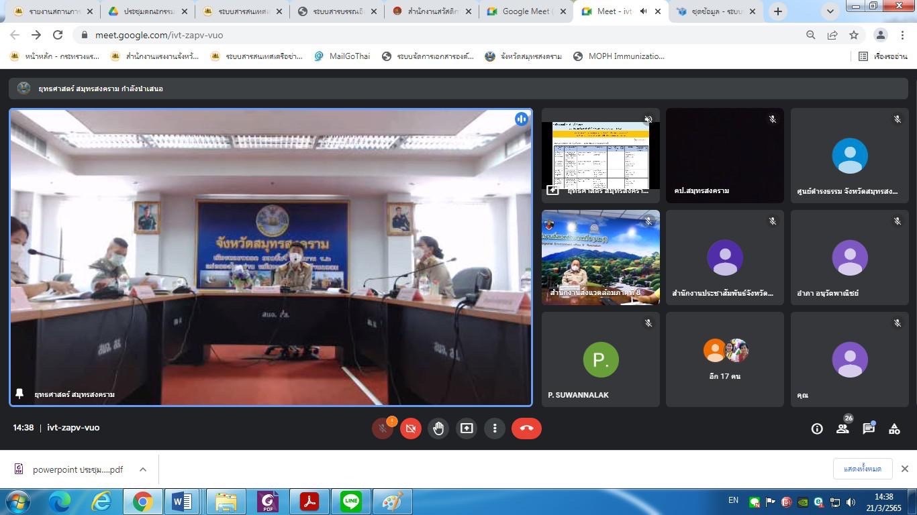Raise hand in the meeting
917x515 pixels.
click(x=438, y=428)
